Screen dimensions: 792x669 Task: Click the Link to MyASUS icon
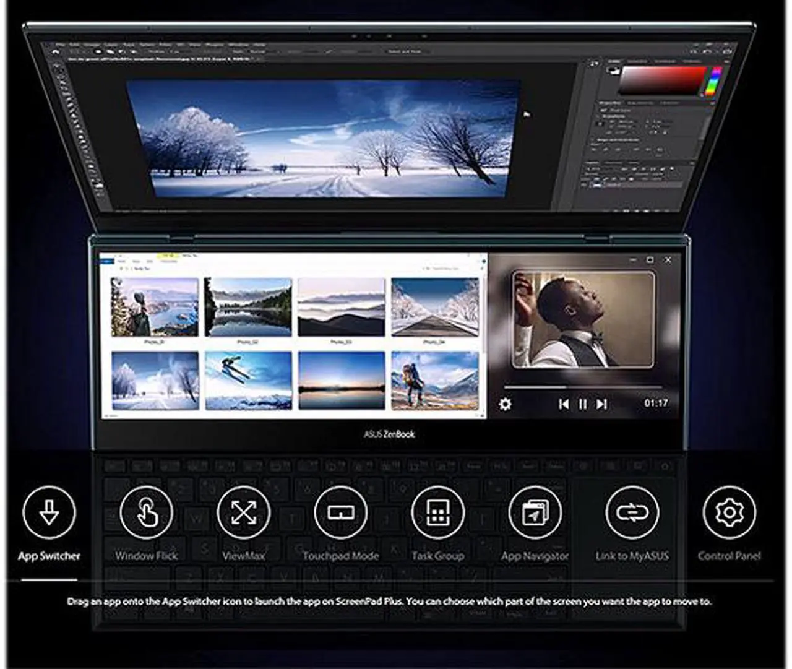click(x=632, y=512)
